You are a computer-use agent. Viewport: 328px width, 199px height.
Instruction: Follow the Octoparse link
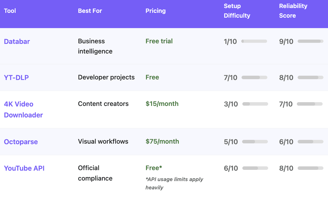(21, 142)
